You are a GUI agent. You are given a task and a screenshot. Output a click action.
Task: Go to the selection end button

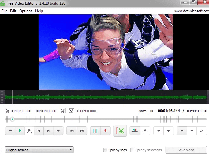(x=169, y=130)
